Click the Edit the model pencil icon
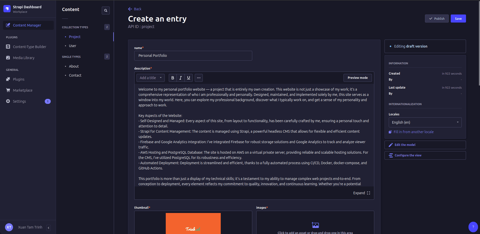Screen dimensions: 480x234 coord(391,145)
